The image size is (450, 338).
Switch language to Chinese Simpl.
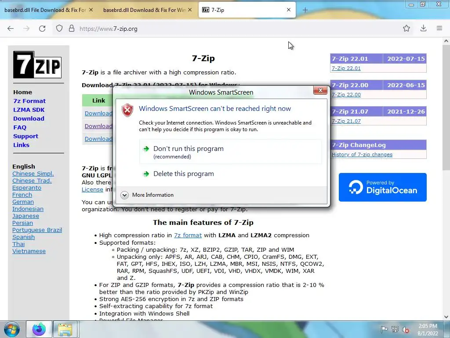click(x=33, y=173)
